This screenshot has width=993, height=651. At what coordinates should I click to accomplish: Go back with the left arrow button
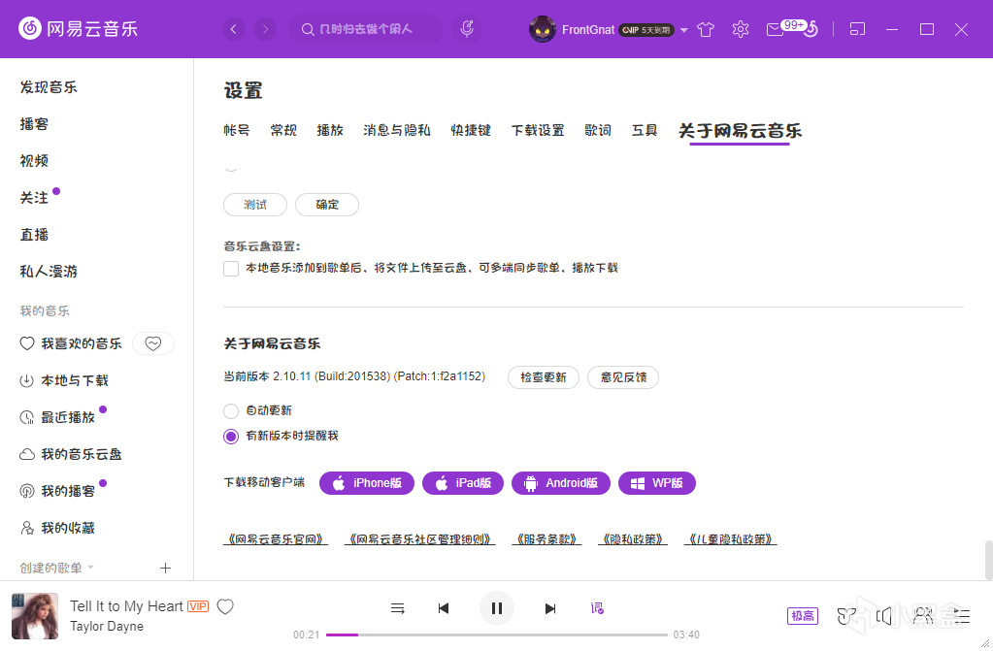(234, 29)
